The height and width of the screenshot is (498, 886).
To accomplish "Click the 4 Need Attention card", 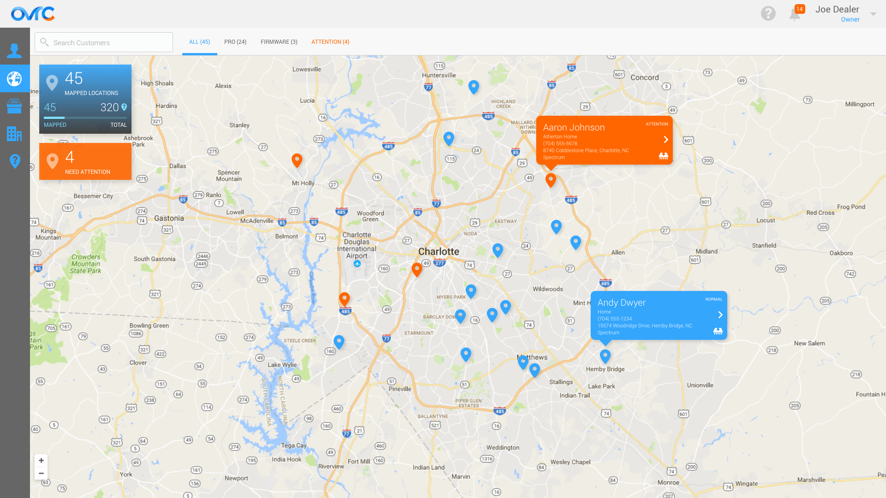I will [85, 161].
